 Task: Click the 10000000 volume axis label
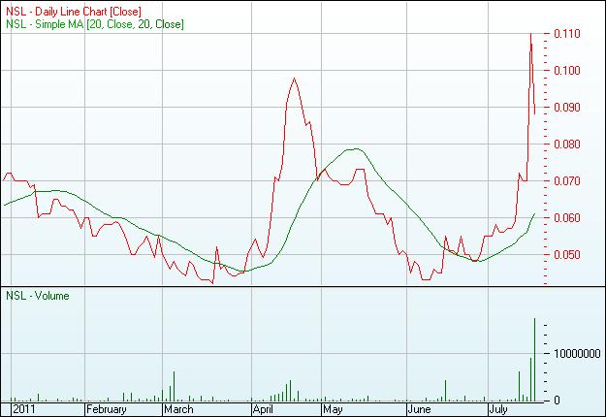pyautogui.click(x=578, y=354)
